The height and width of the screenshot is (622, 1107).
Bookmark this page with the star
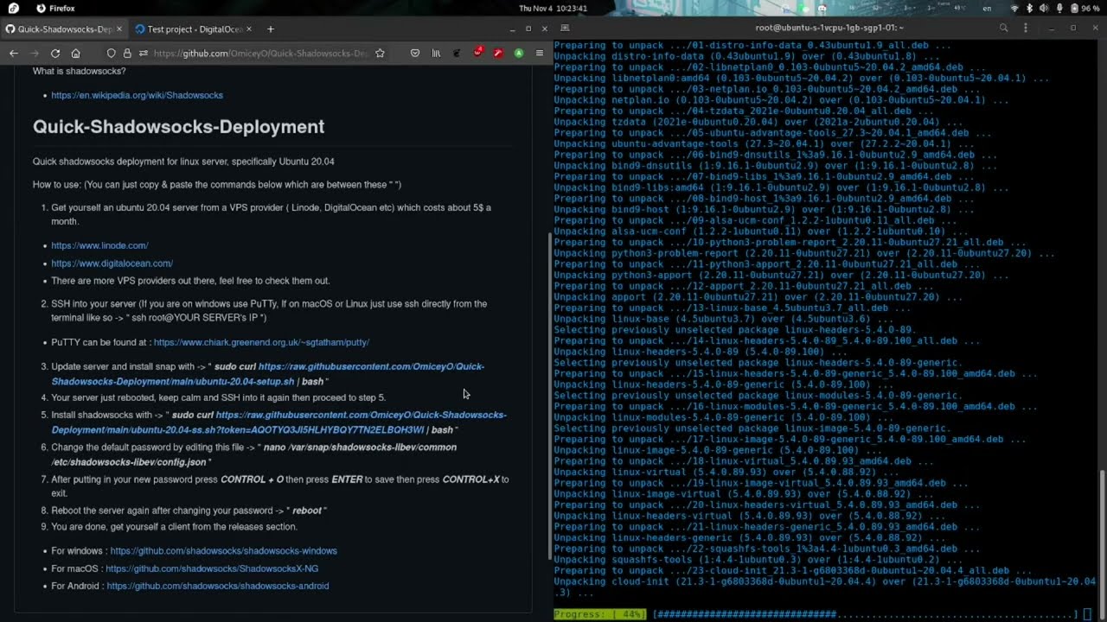[380, 54]
